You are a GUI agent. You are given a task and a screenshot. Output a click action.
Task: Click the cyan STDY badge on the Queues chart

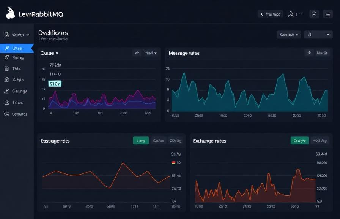[54, 84]
